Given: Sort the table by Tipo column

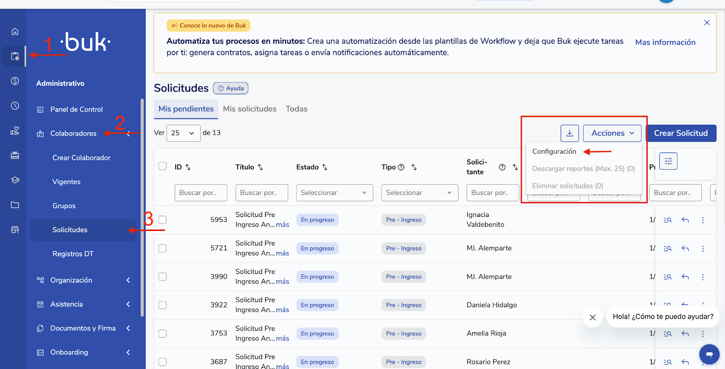Looking at the screenshot, I should tap(414, 167).
